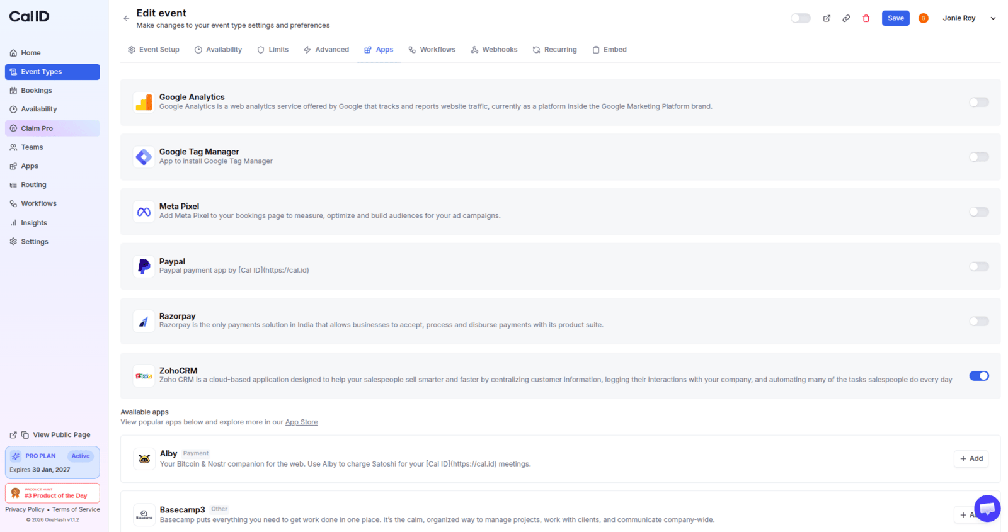
Task: Go to the Advanced tab
Action: [326, 50]
